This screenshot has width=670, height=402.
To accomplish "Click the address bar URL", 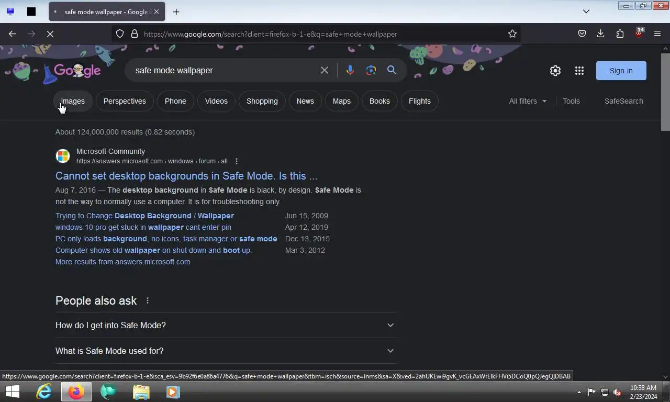I will 271,34.
